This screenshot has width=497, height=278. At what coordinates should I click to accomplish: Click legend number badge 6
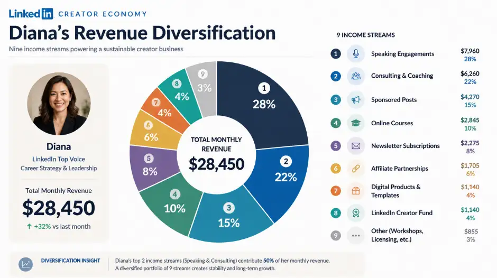point(336,168)
